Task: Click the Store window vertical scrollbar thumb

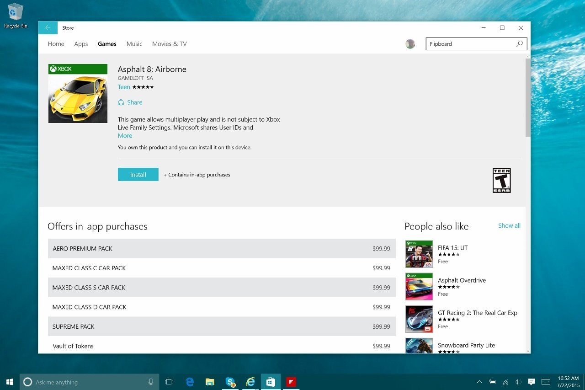Action: tap(528, 97)
